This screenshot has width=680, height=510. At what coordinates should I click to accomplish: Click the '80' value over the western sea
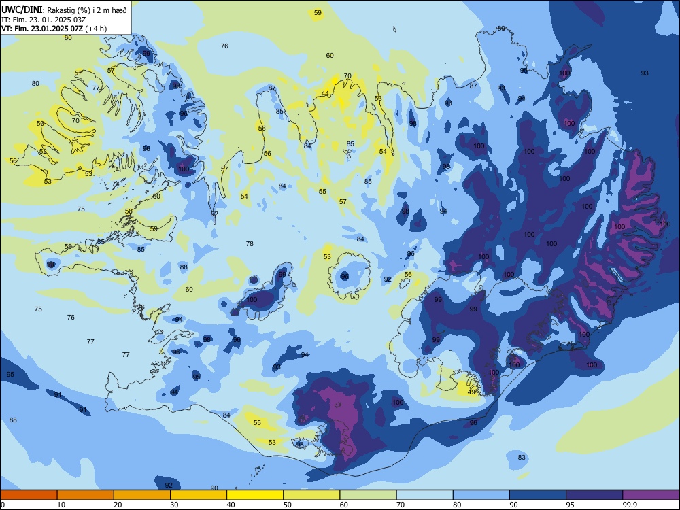[35, 83]
